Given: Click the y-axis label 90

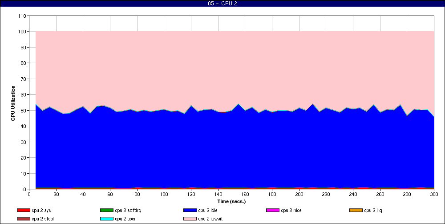Looking at the screenshot, I should pos(24,48).
